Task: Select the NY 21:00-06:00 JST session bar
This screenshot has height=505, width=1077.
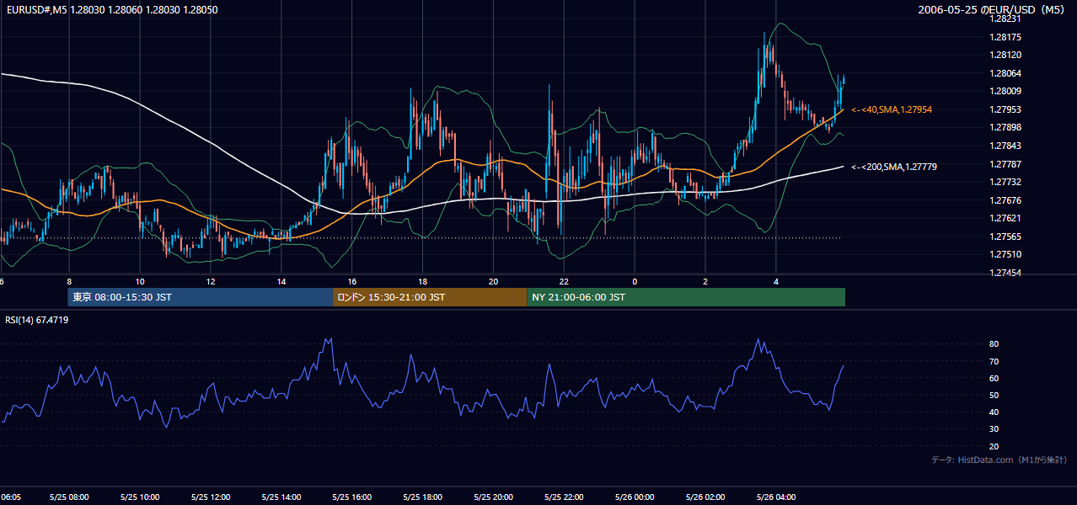Action: (x=686, y=297)
